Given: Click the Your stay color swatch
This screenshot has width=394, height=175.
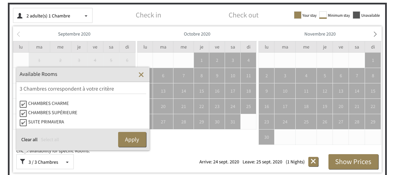Looking at the screenshot, I should tap(297, 15).
